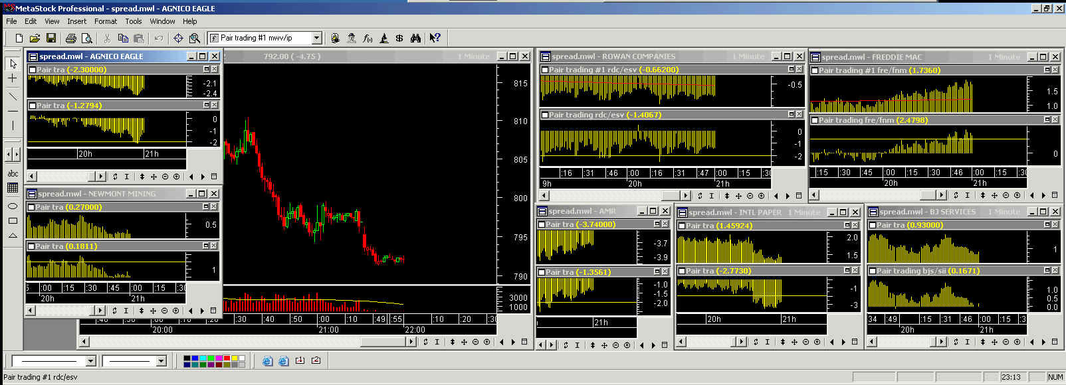Toggle checkbox of Pair trading fre/fnm panel

pyautogui.click(x=815, y=121)
